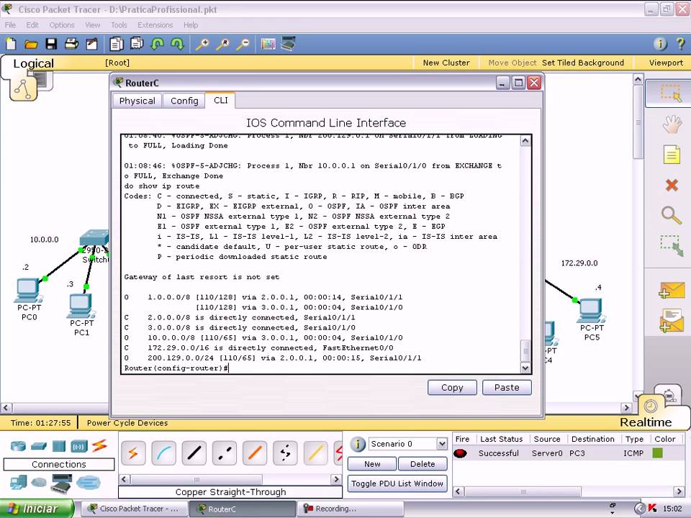Select the Console light-blue cable
The width and height of the screenshot is (691, 518).
coord(163,453)
